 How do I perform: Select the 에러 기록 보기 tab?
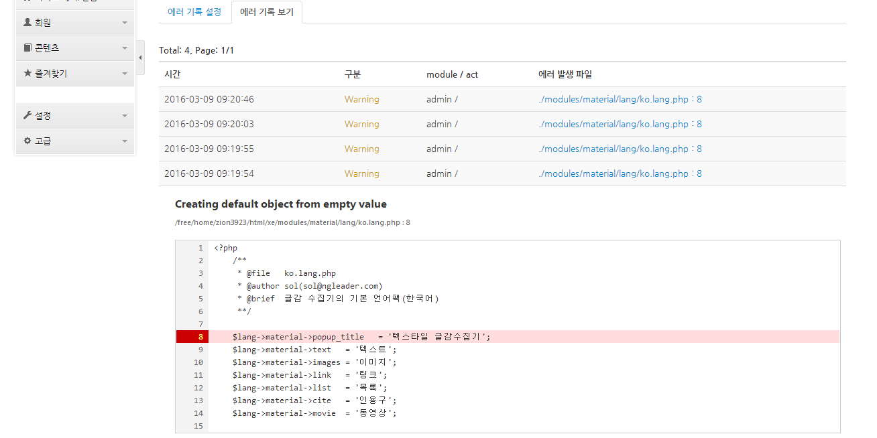pyautogui.click(x=266, y=12)
